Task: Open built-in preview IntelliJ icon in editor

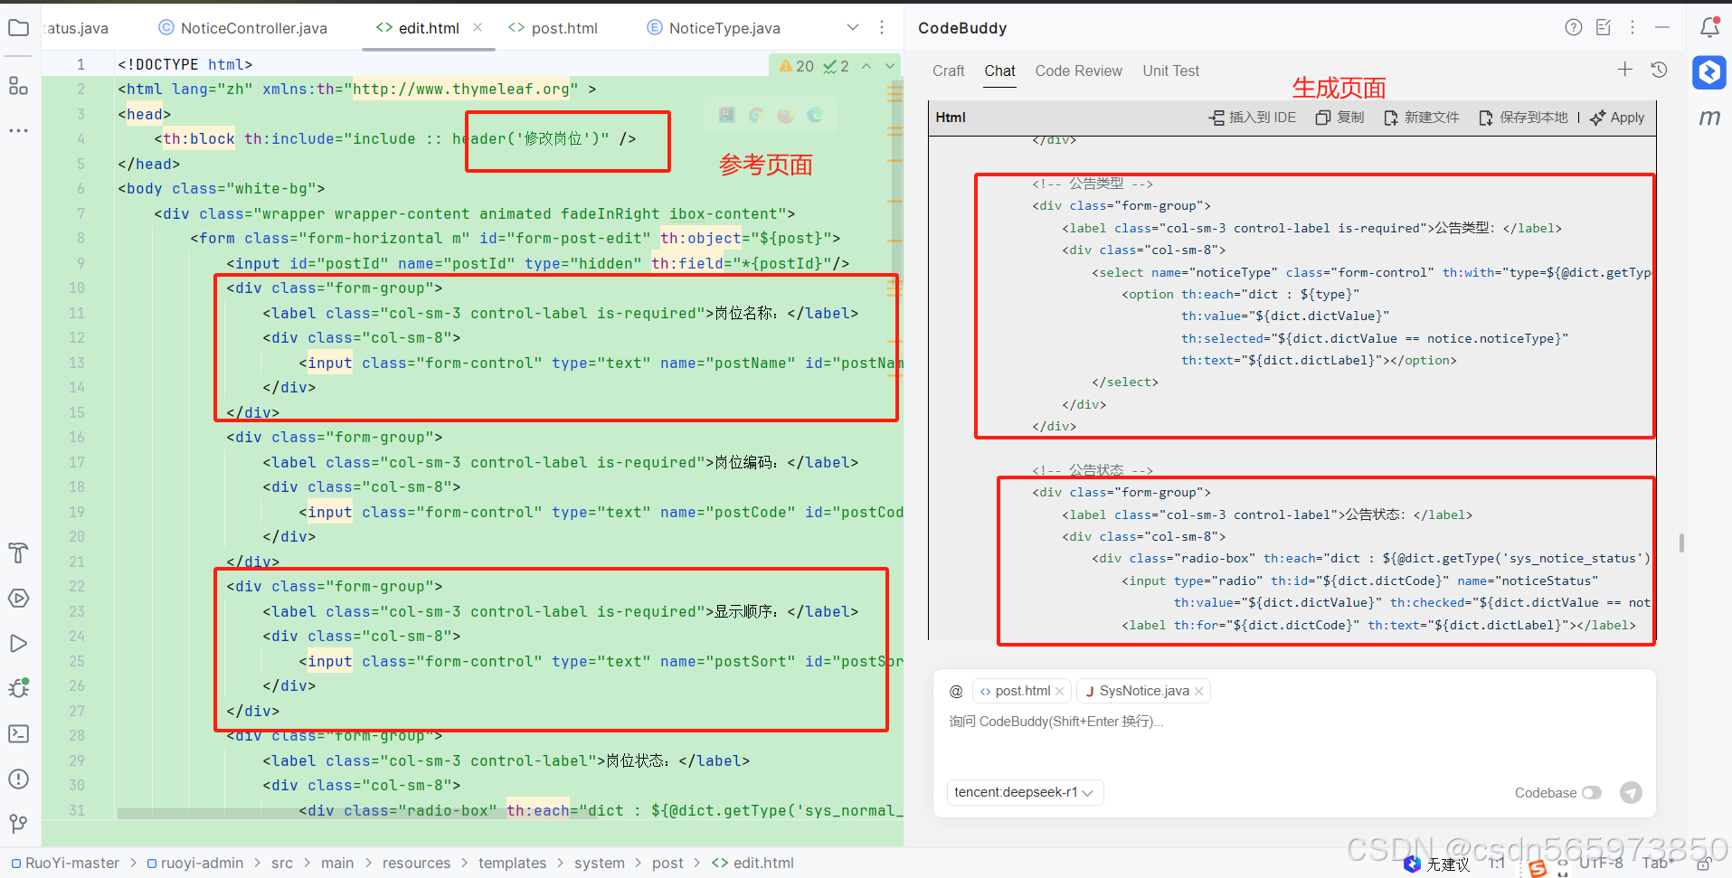Action: (x=727, y=115)
